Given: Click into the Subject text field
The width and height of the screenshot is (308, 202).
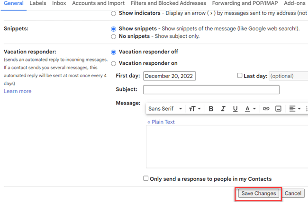Looking at the screenshot, I should 211,89.
